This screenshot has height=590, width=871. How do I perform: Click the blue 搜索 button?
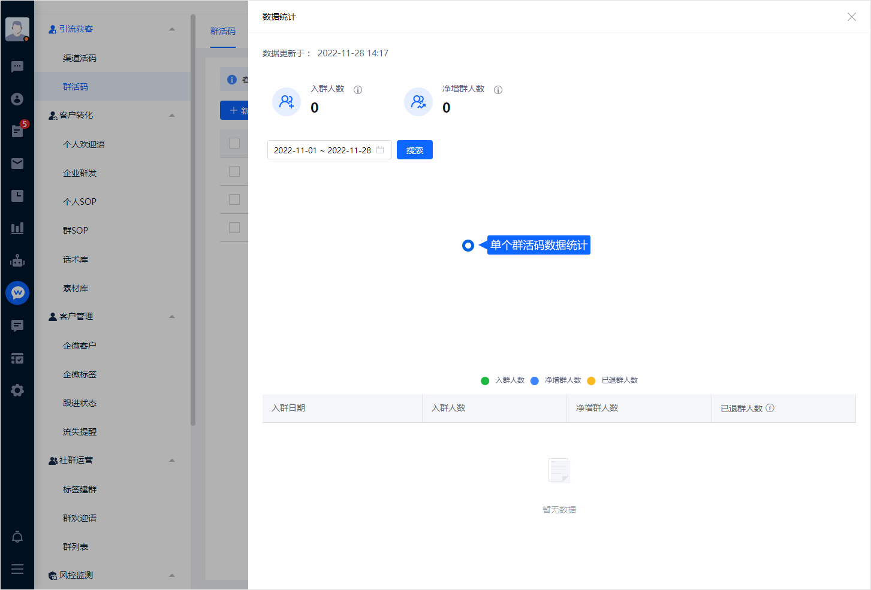[x=414, y=150]
